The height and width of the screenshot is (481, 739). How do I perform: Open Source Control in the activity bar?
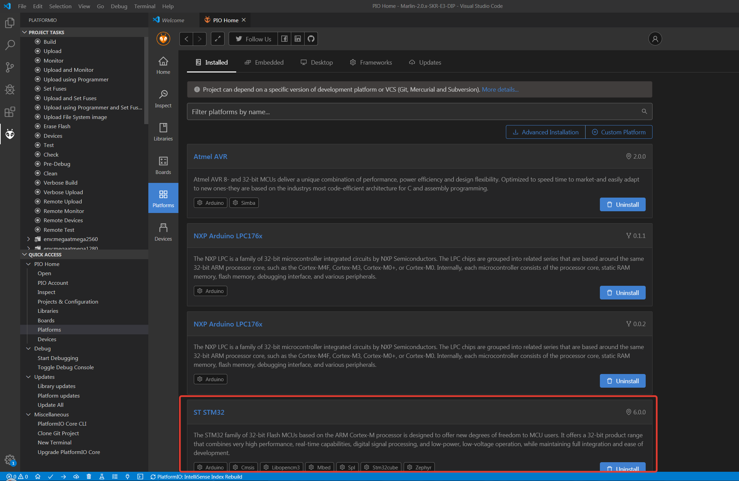(x=10, y=67)
